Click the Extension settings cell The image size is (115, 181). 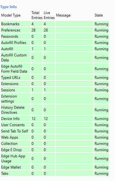pos(16,98)
